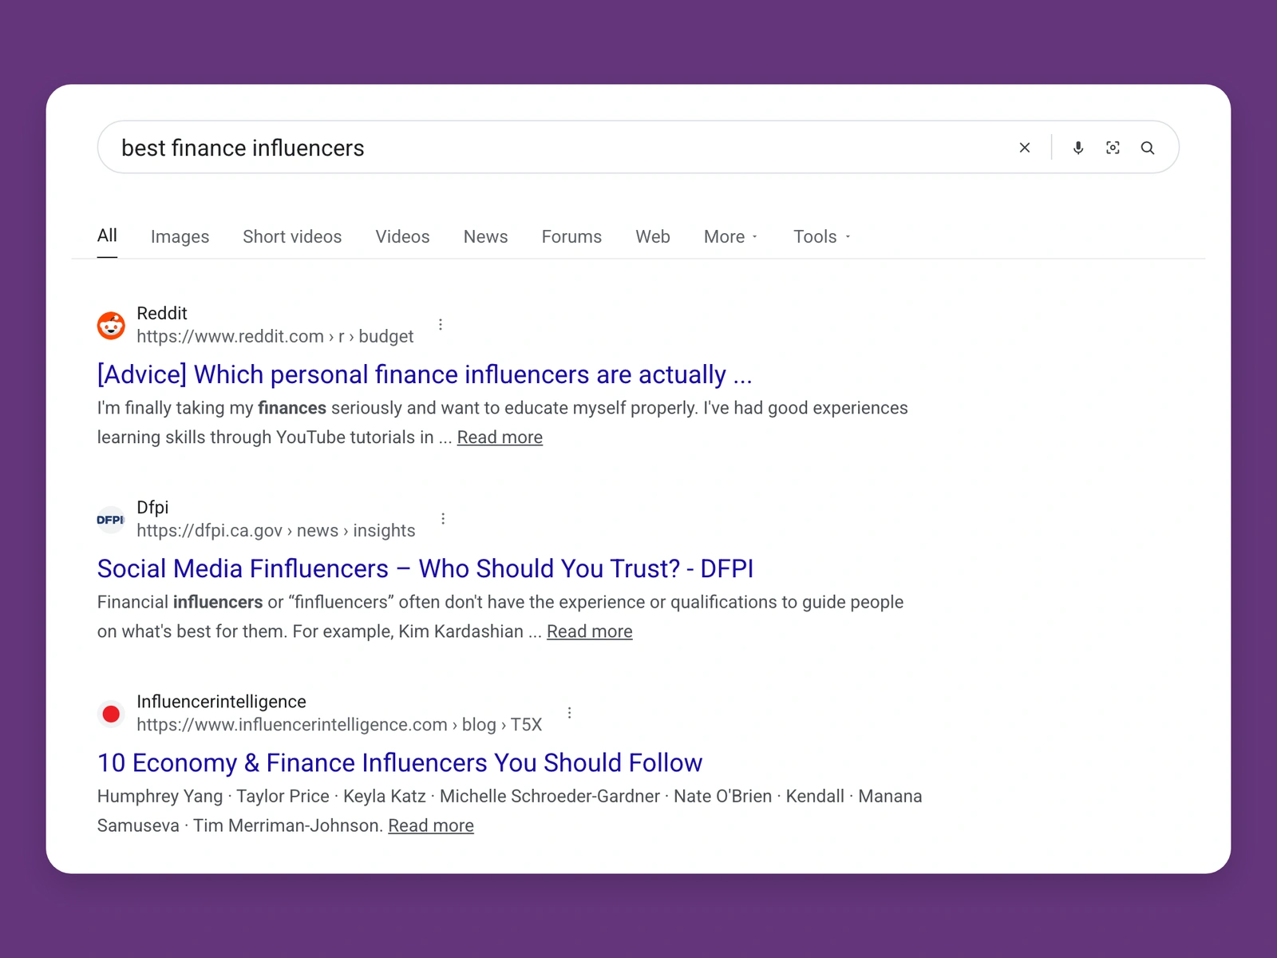Clear the search query with X icon
This screenshot has width=1277, height=958.
tap(1025, 148)
